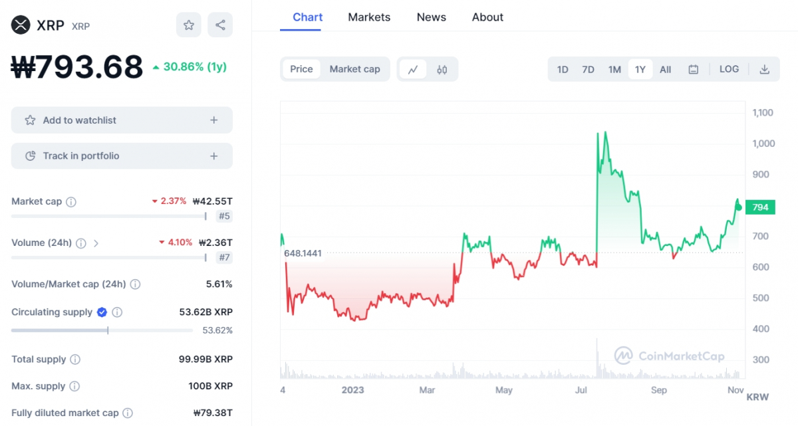Open the Market cap info tooltip icon
Viewport: 798px width, 426px height.
(x=71, y=201)
